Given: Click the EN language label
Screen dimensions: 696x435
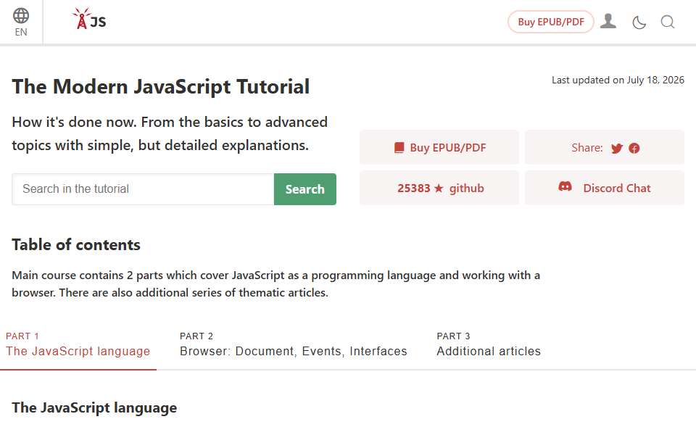Looking at the screenshot, I should 21,33.
